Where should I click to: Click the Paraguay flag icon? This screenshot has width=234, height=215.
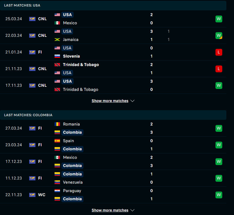57,191
